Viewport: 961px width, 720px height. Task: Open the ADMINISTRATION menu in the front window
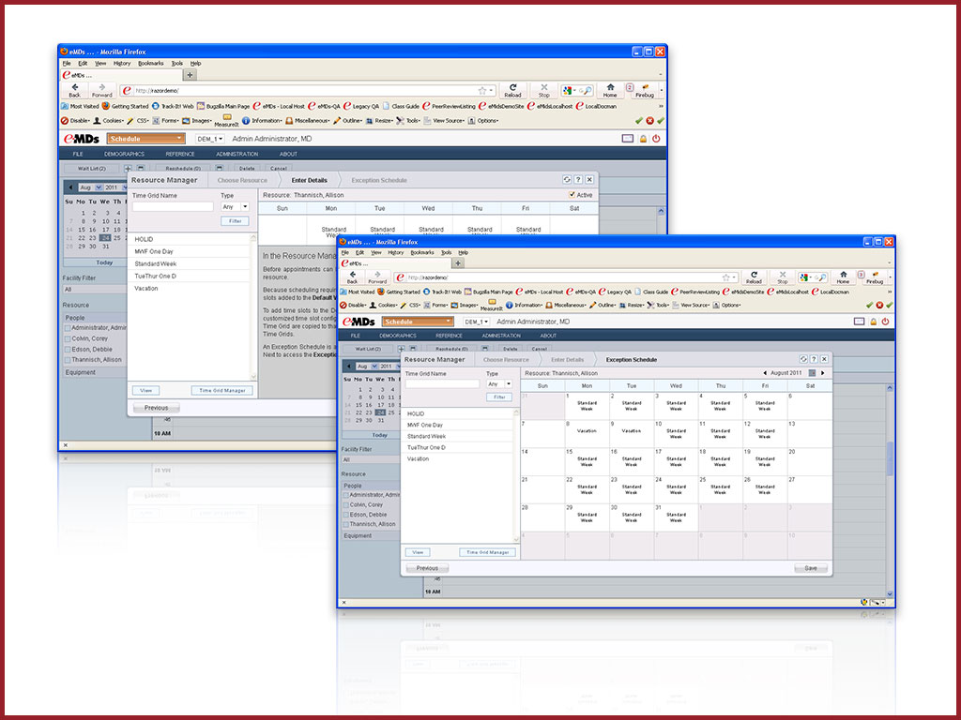(x=501, y=336)
